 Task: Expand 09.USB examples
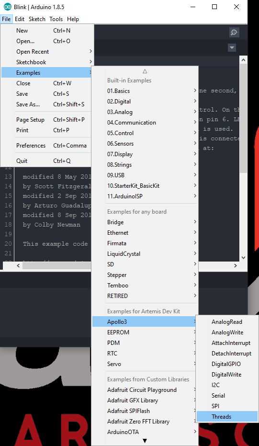click(145, 175)
